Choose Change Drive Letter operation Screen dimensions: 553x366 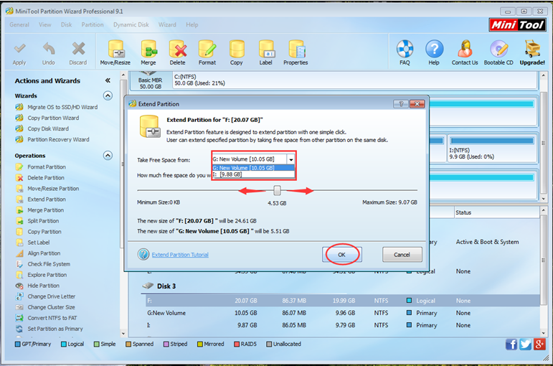coord(51,296)
